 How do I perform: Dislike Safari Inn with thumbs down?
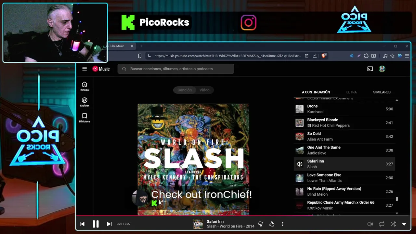(261, 224)
